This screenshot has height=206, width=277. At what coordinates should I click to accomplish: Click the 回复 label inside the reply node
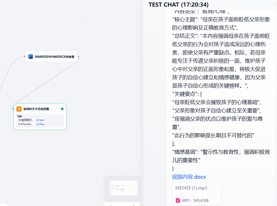click(19, 116)
